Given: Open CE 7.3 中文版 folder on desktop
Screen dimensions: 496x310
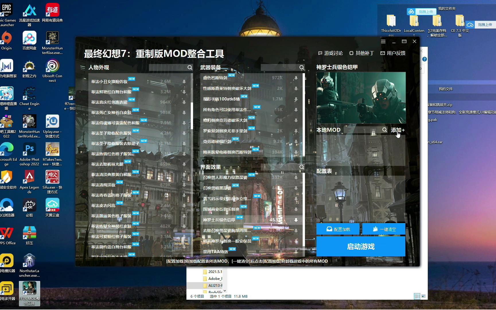Looking at the screenshot, I should tap(460, 25).
